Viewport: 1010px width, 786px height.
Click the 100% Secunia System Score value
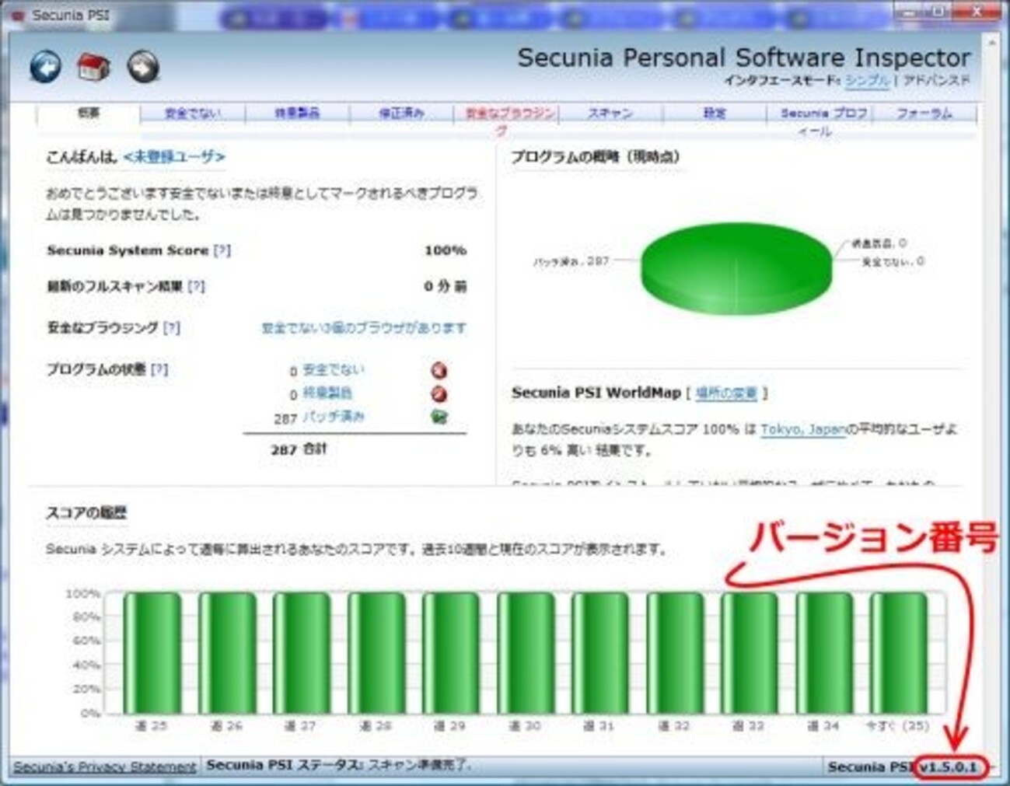[x=446, y=250]
